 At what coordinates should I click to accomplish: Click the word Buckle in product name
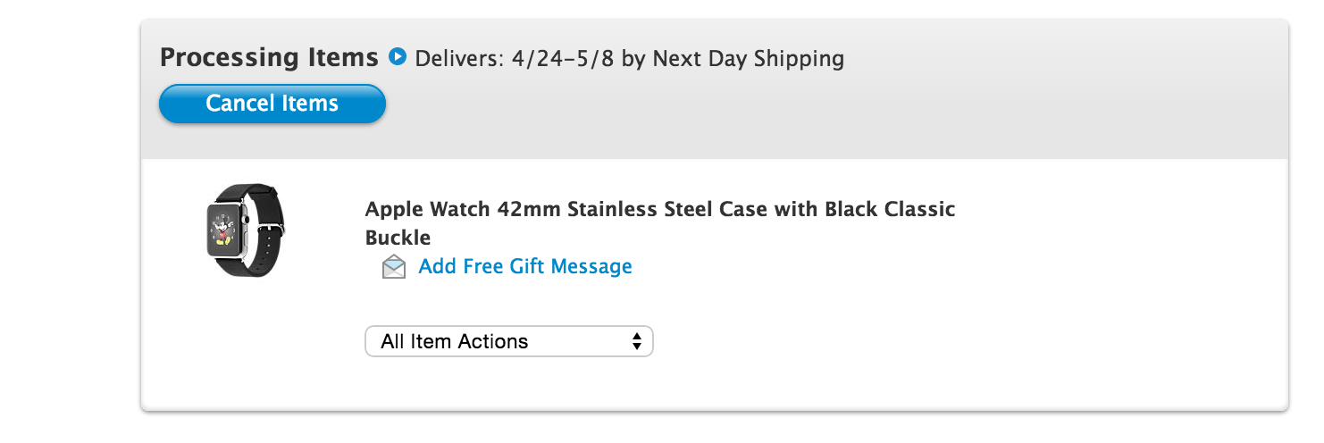coord(398,238)
